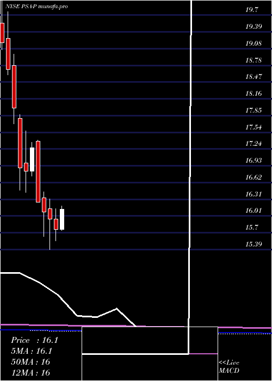Select the 16.62 price axis label
This screenshot has width=272, height=381.
pos(254,177)
